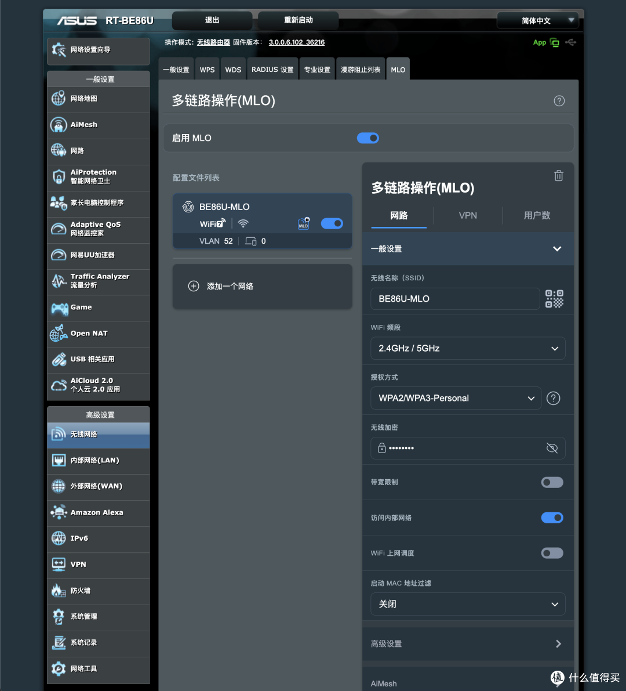The width and height of the screenshot is (626, 691).
Task: Open the Firewall flame icon
Action: [x=59, y=591]
